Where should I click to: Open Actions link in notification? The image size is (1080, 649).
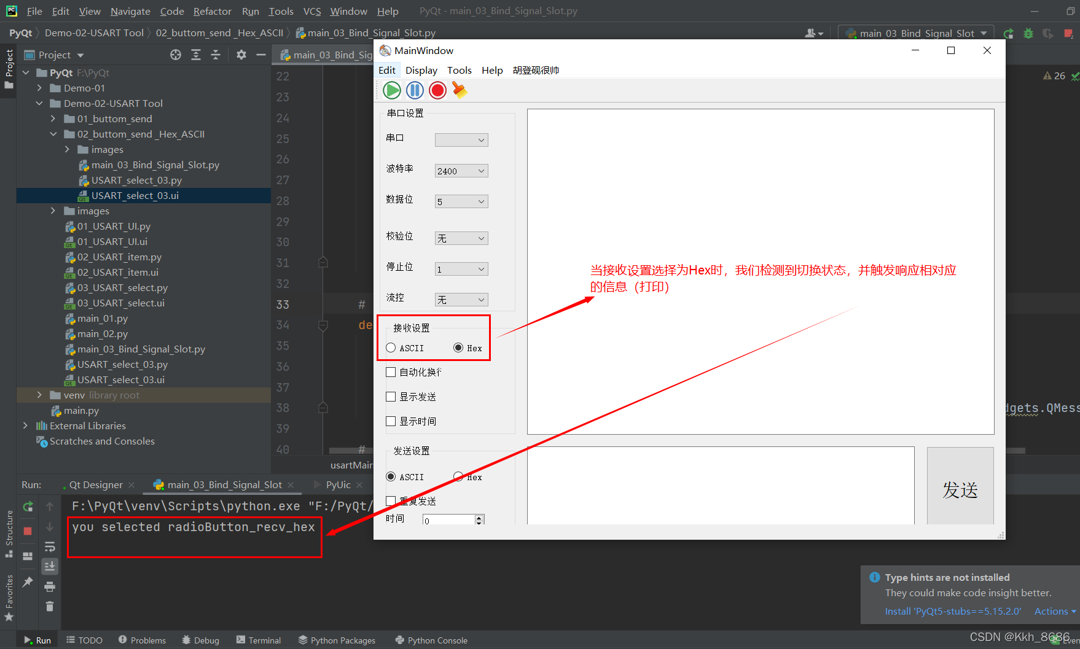click(1055, 611)
